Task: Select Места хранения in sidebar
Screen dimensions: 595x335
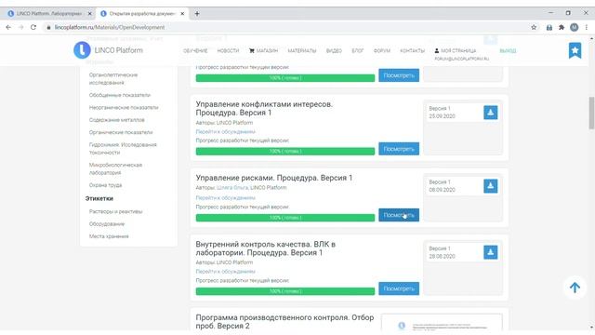Action: pos(109,236)
